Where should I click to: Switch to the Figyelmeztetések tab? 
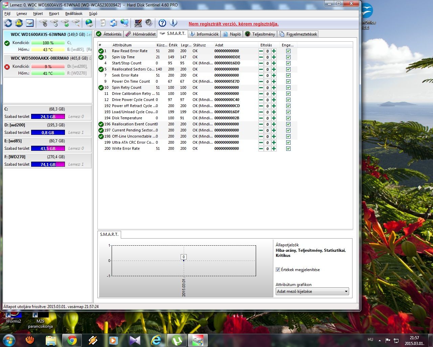(298, 34)
